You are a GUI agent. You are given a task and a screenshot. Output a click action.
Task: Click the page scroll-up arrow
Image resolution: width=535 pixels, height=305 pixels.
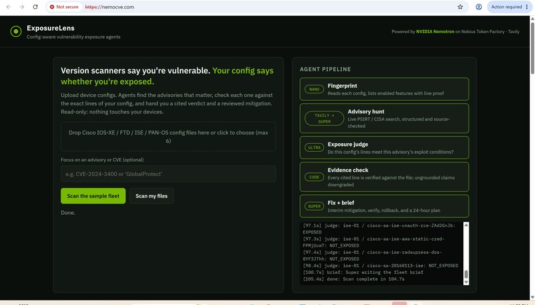[532, 19]
